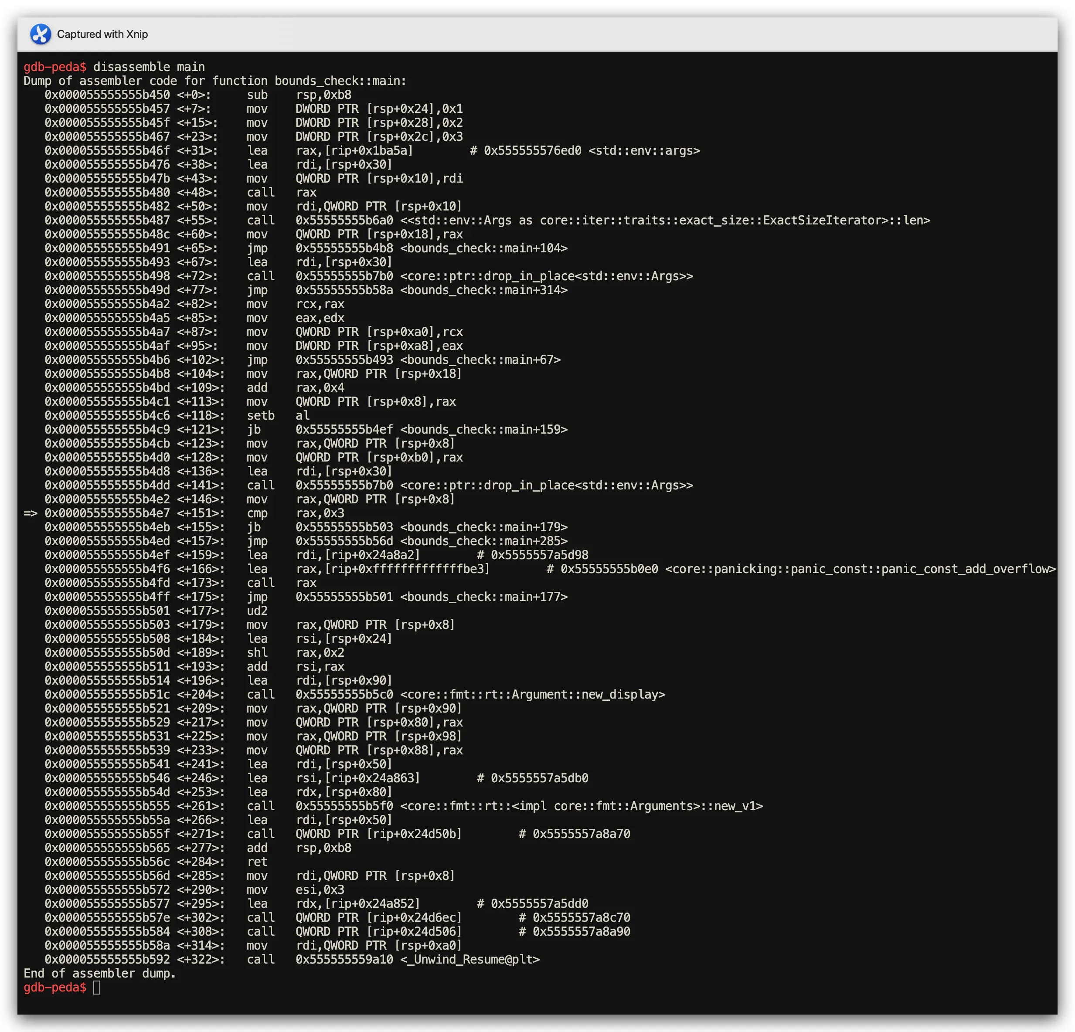
Task: Click 'cmp rax,0x3' current instruction
Action: click(x=296, y=513)
